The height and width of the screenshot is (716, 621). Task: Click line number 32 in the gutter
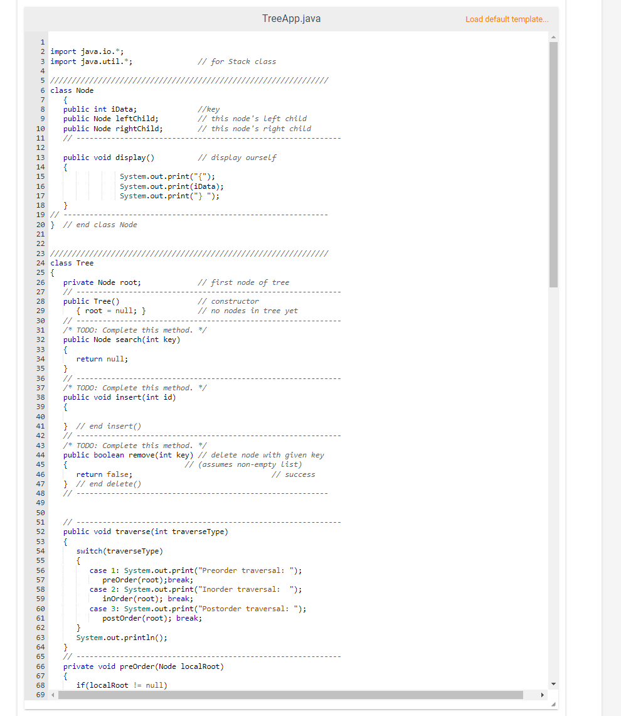40,339
